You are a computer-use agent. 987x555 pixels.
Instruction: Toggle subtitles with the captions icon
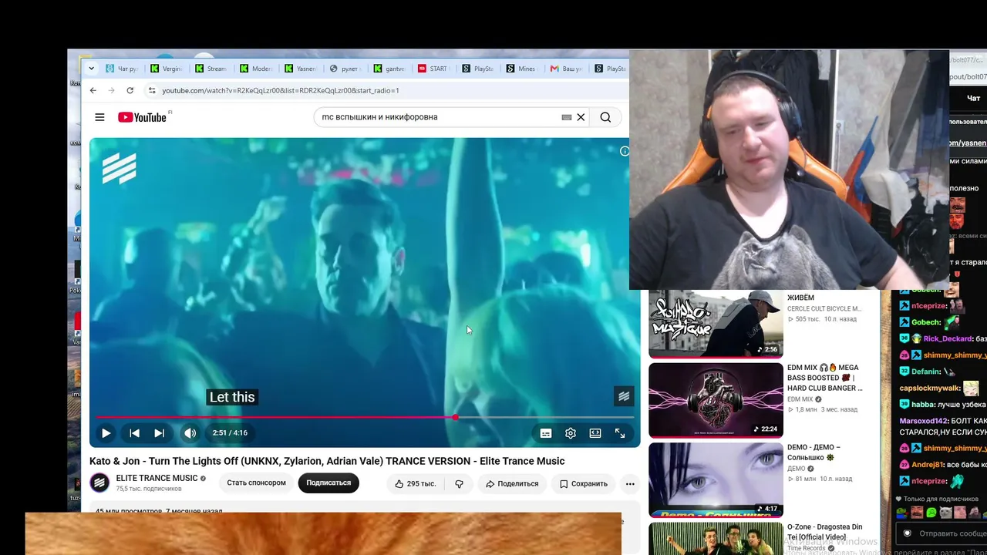point(546,433)
